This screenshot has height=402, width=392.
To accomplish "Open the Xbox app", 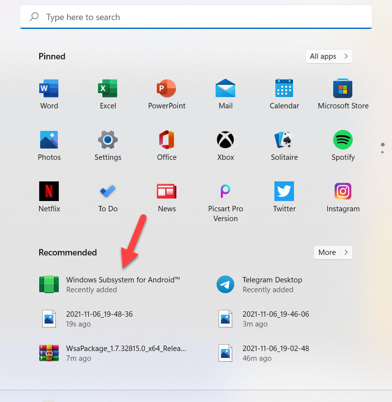I will 225,145.
